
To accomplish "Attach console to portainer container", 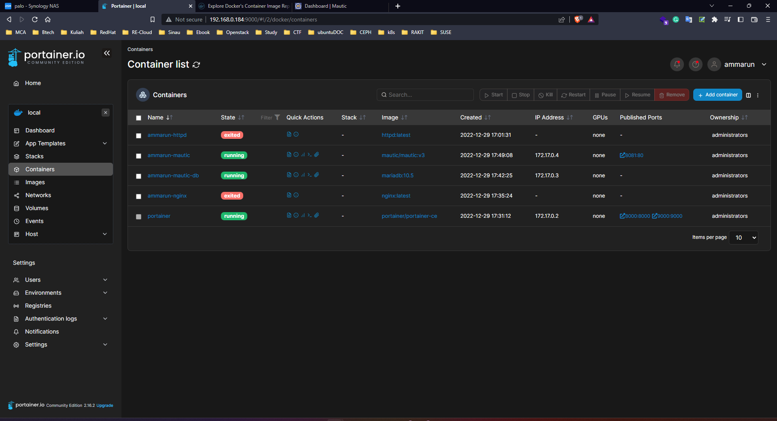I will (316, 215).
